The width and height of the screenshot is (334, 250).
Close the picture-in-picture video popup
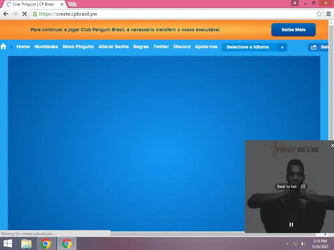pos(332,146)
